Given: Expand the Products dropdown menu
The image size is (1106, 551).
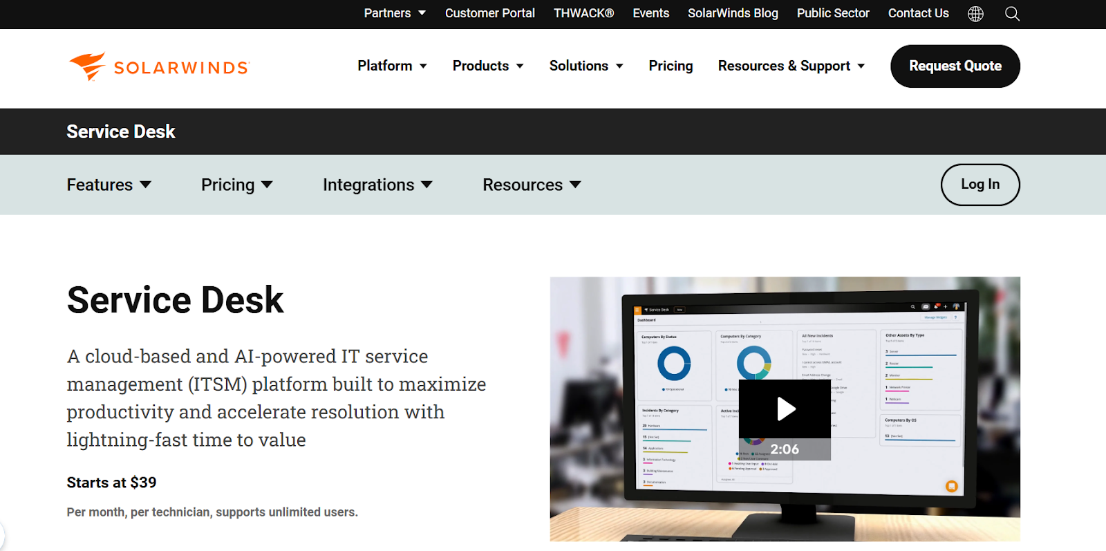Looking at the screenshot, I should [488, 66].
